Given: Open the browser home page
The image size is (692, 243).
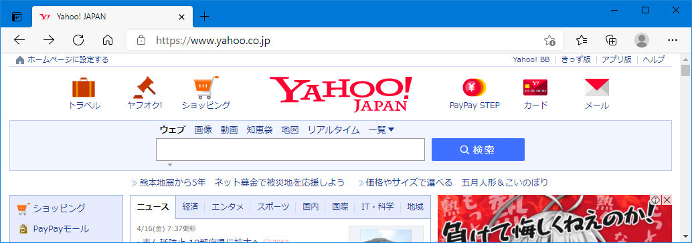Looking at the screenshot, I should pyautogui.click(x=107, y=41).
